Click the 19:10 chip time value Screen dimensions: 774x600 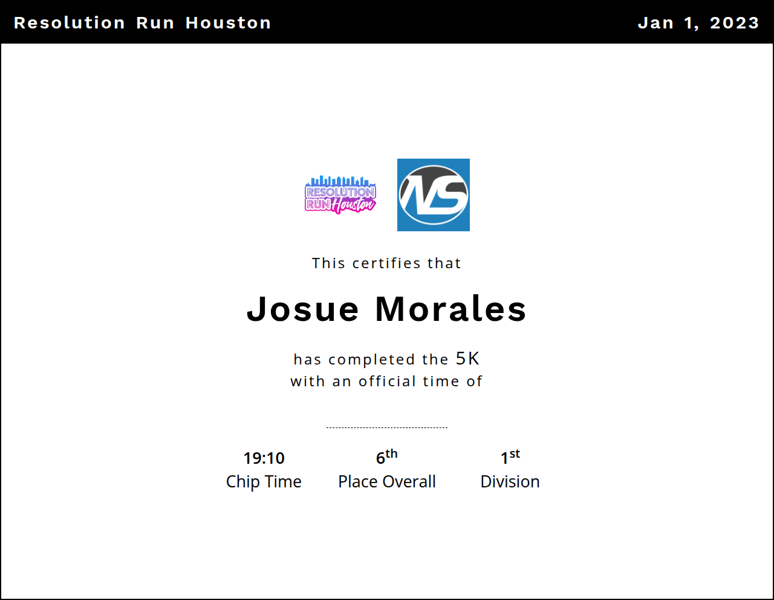(x=264, y=458)
